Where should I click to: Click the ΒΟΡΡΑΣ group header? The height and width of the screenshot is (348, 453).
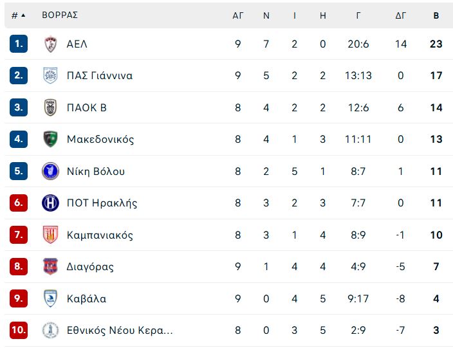pyautogui.click(x=60, y=15)
